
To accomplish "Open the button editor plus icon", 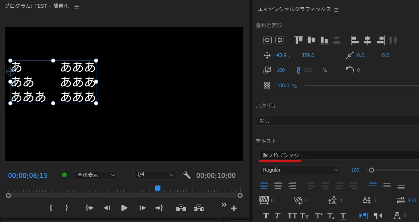I will pos(234,208).
